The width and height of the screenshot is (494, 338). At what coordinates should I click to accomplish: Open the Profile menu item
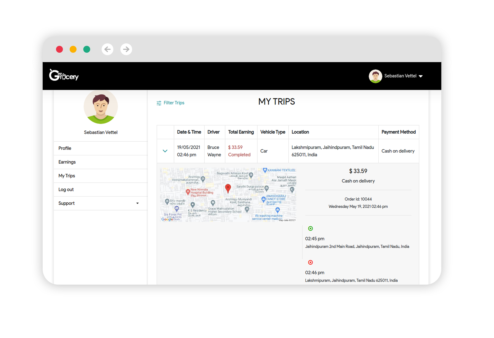101,148
